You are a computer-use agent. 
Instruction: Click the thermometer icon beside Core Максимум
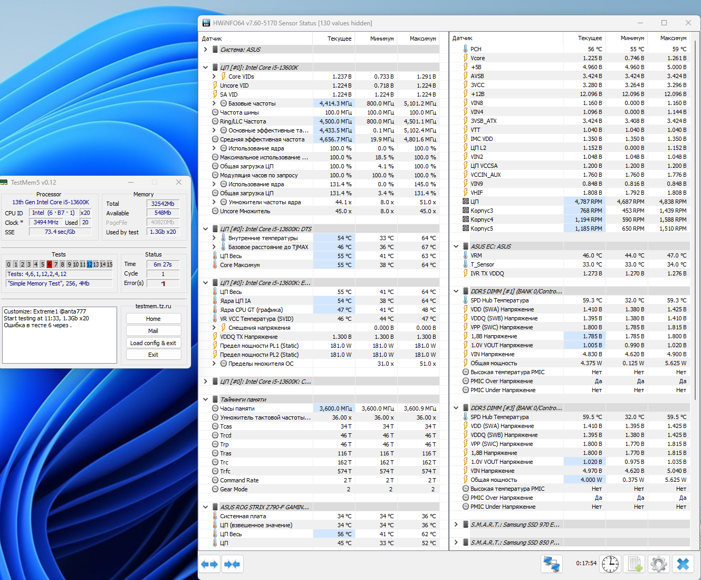pos(215,265)
